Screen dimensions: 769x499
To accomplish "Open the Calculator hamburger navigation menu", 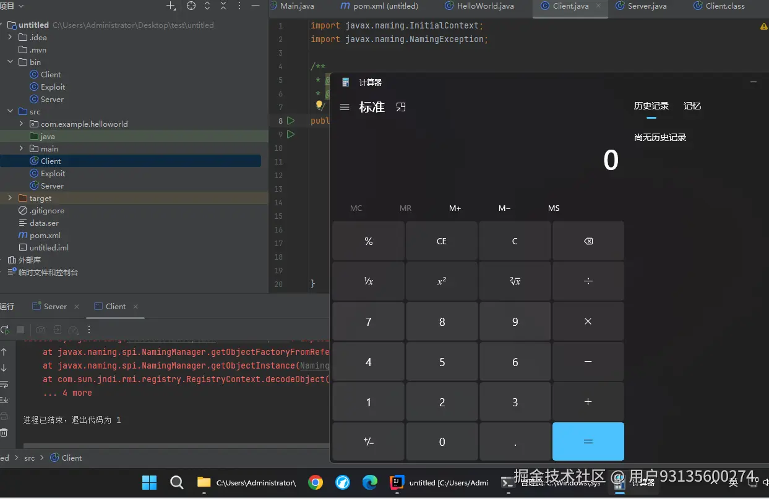I will [345, 107].
